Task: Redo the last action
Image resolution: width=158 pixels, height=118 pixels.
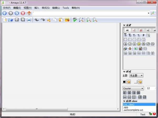Action: (x=43, y=20)
